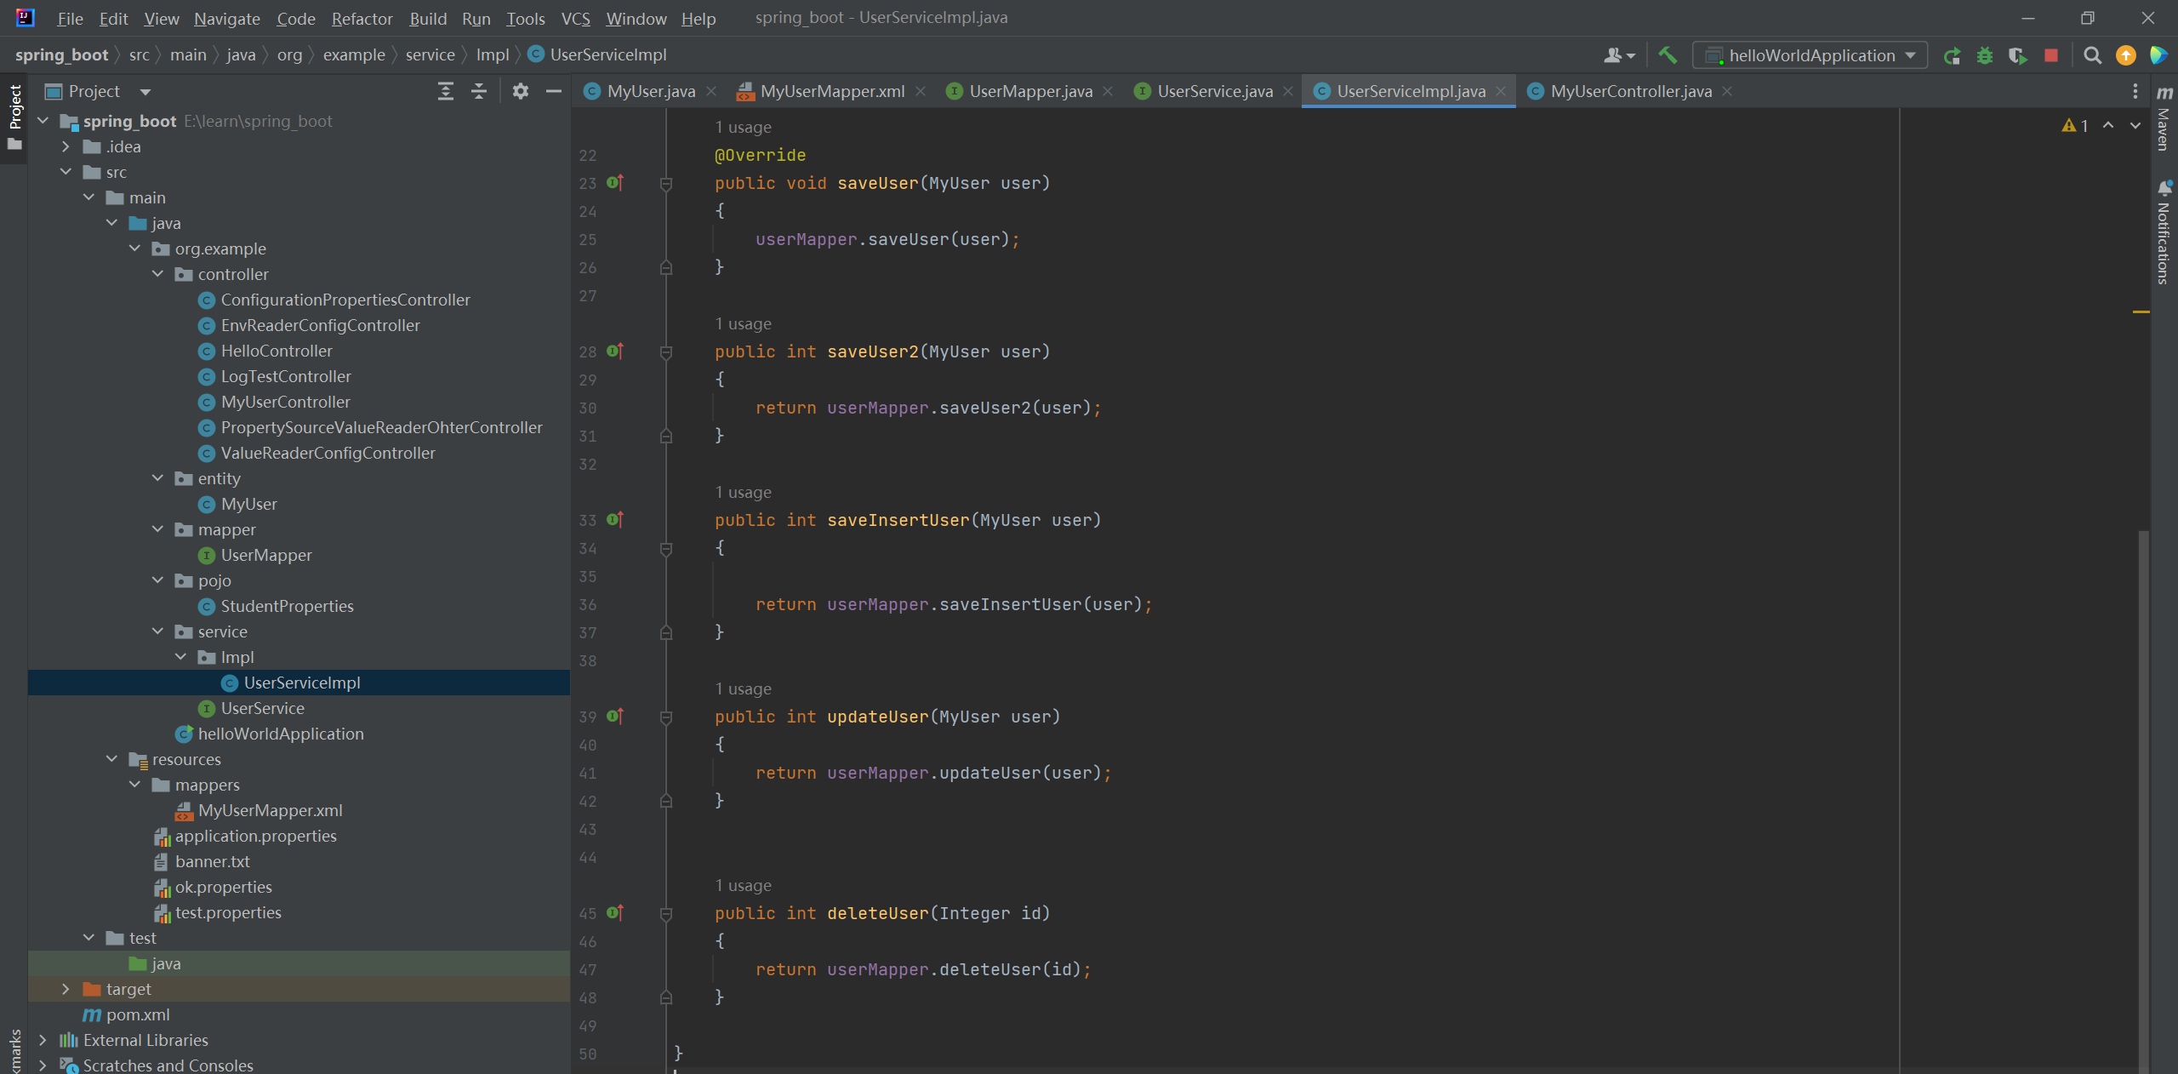Toggle fold marker at saveInsertUser method

(x=666, y=549)
